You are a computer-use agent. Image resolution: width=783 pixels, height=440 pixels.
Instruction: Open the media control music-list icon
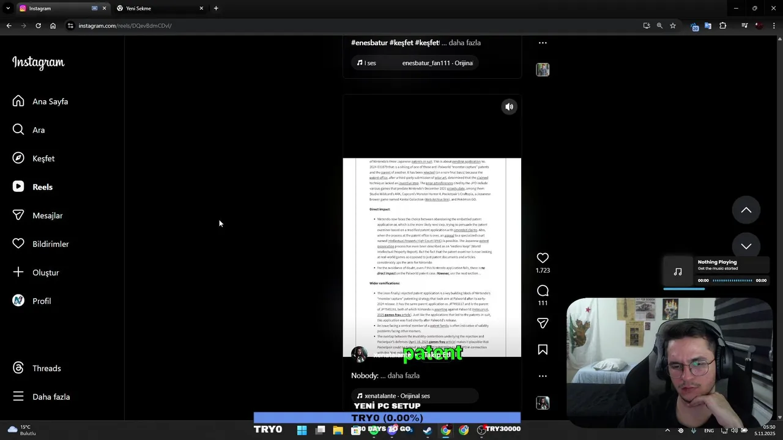pyautogui.click(x=744, y=26)
